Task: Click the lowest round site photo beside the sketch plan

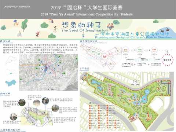Action: coord(14,117)
